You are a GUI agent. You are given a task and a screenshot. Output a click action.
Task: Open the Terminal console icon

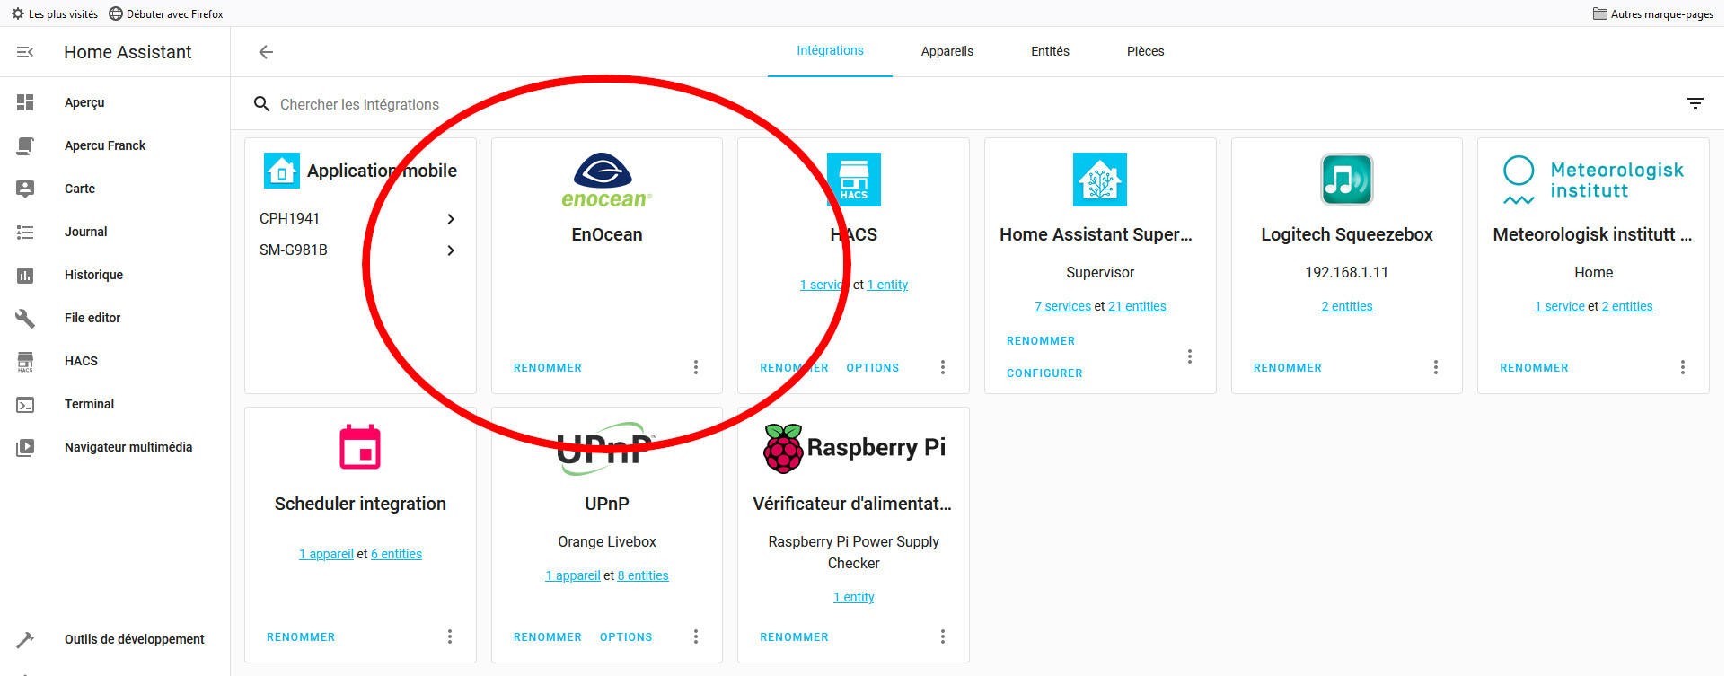click(x=25, y=405)
